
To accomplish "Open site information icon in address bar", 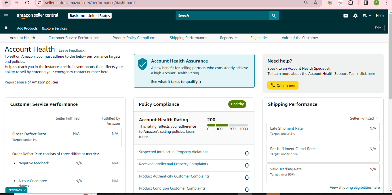I will 40,3.
